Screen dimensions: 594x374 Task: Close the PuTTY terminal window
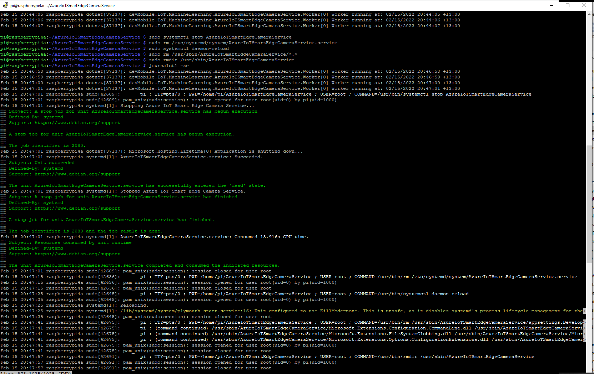click(x=584, y=5)
